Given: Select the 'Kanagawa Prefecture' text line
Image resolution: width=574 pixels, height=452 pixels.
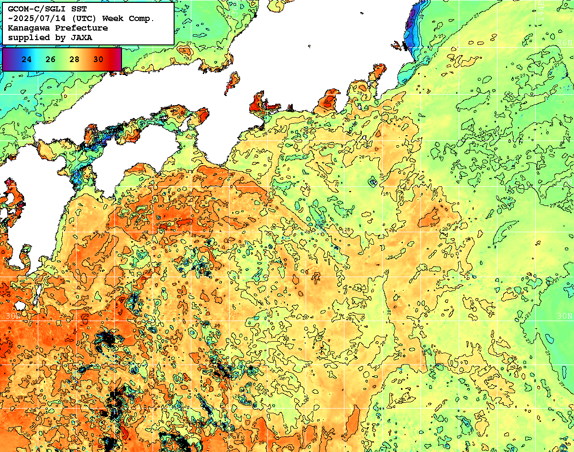Looking at the screenshot, I should click(x=58, y=28).
